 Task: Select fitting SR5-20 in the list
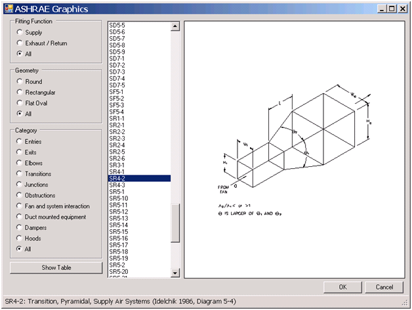139,272
